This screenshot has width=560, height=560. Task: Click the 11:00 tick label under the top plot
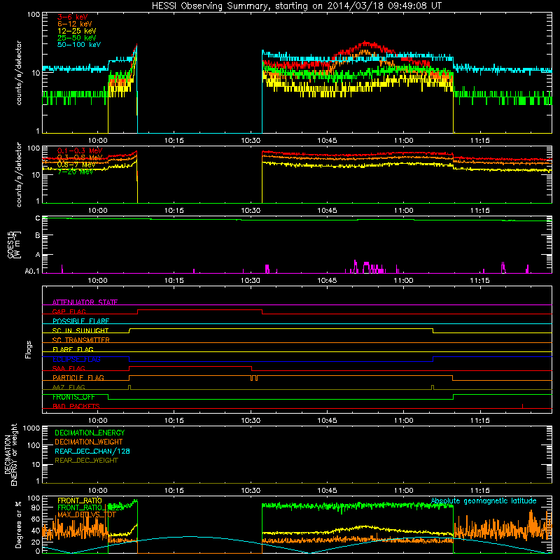tap(404, 141)
